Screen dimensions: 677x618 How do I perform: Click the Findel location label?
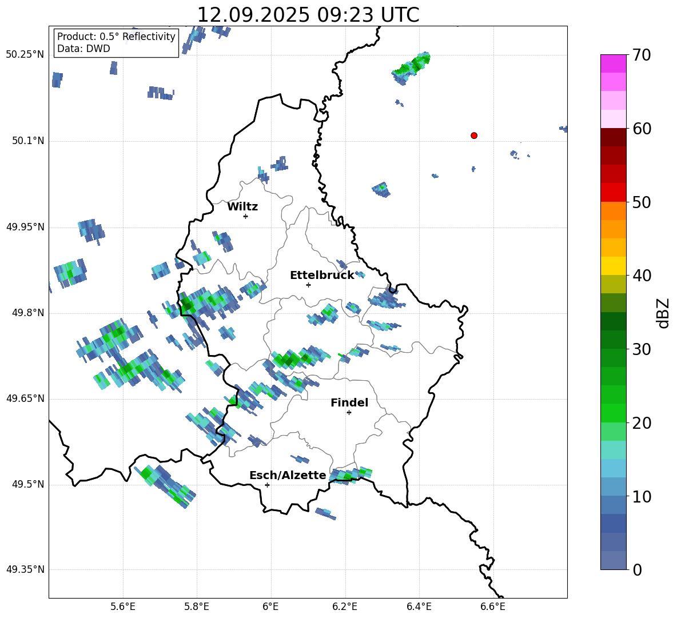(x=349, y=402)
